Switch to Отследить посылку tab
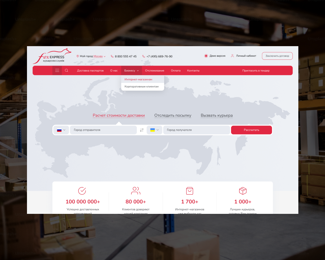The image size is (325, 260). 173,115
